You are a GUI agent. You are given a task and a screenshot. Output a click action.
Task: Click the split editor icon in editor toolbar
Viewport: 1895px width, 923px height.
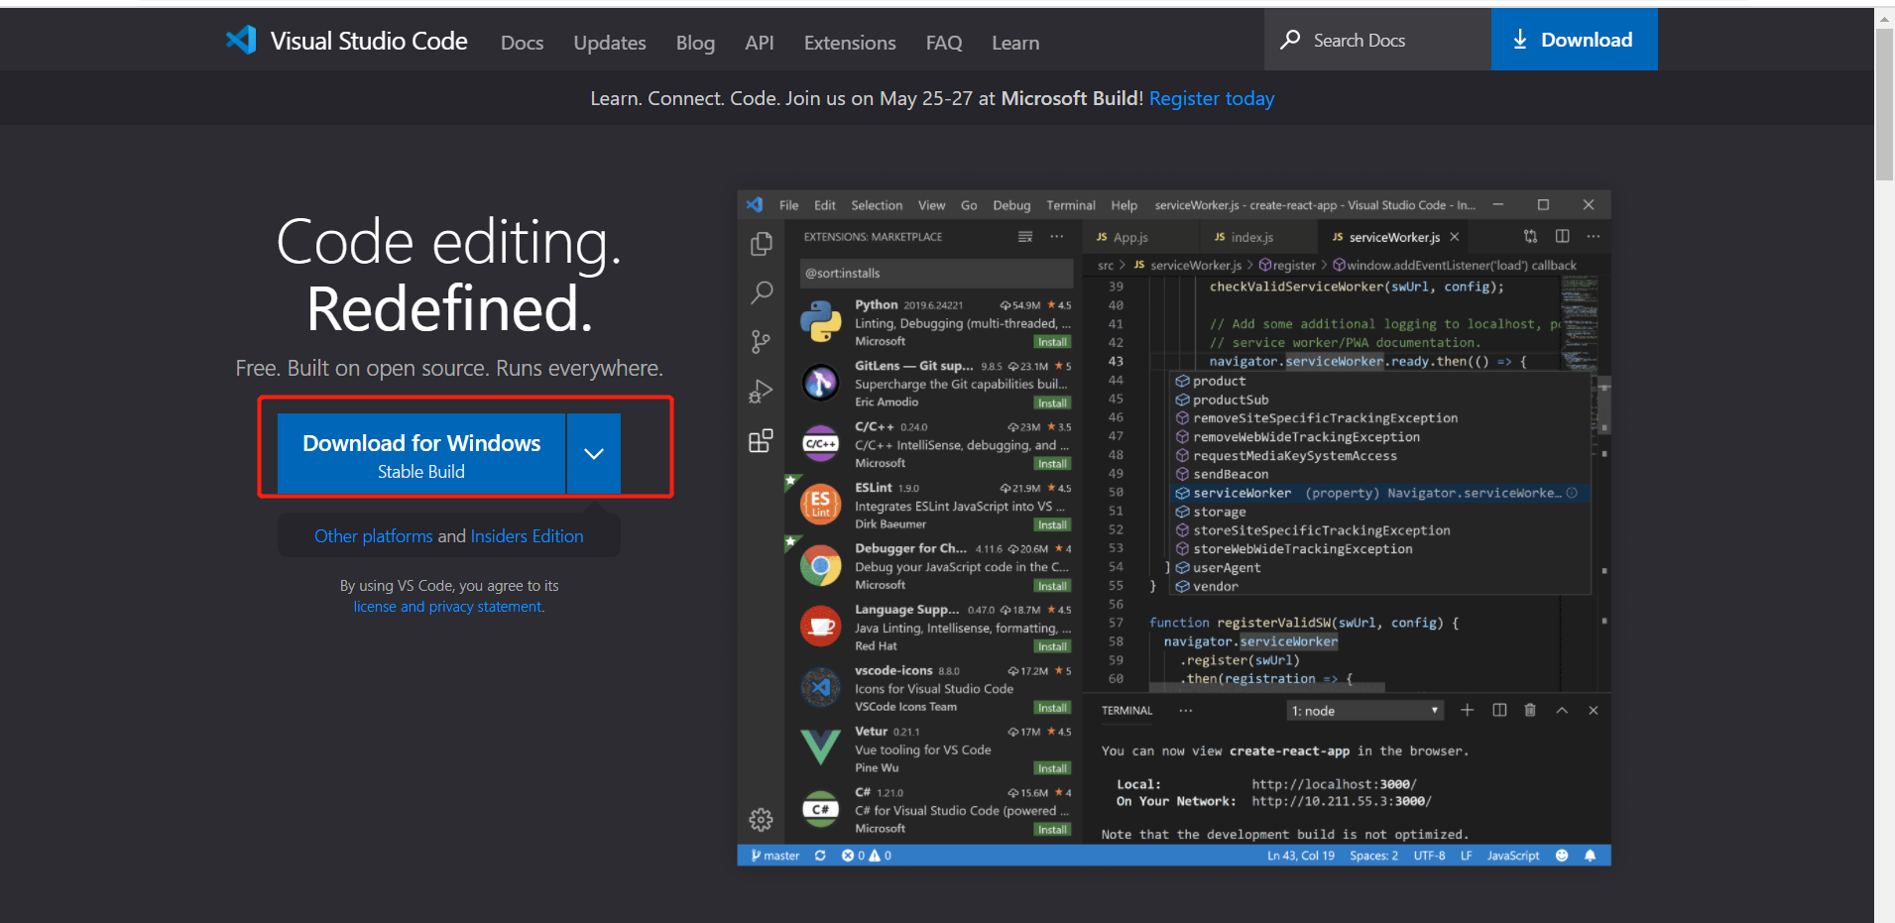point(1563,236)
